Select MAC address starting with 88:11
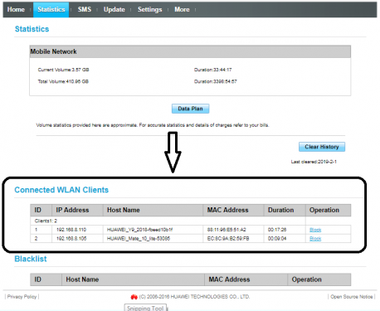This screenshot has height=311, width=380. coord(227,230)
